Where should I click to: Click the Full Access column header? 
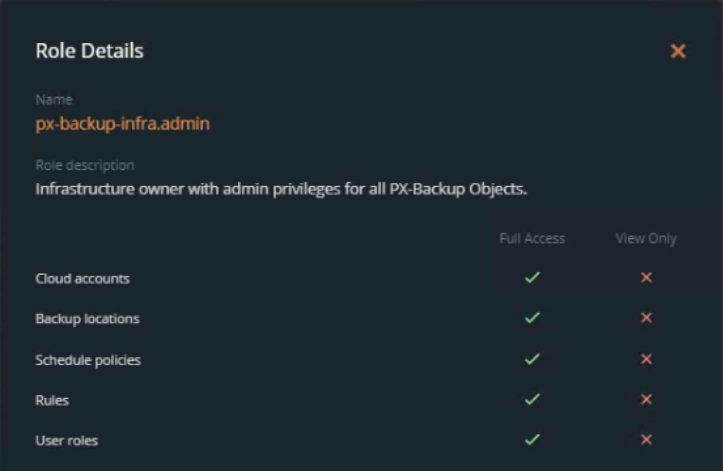[x=532, y=239]
